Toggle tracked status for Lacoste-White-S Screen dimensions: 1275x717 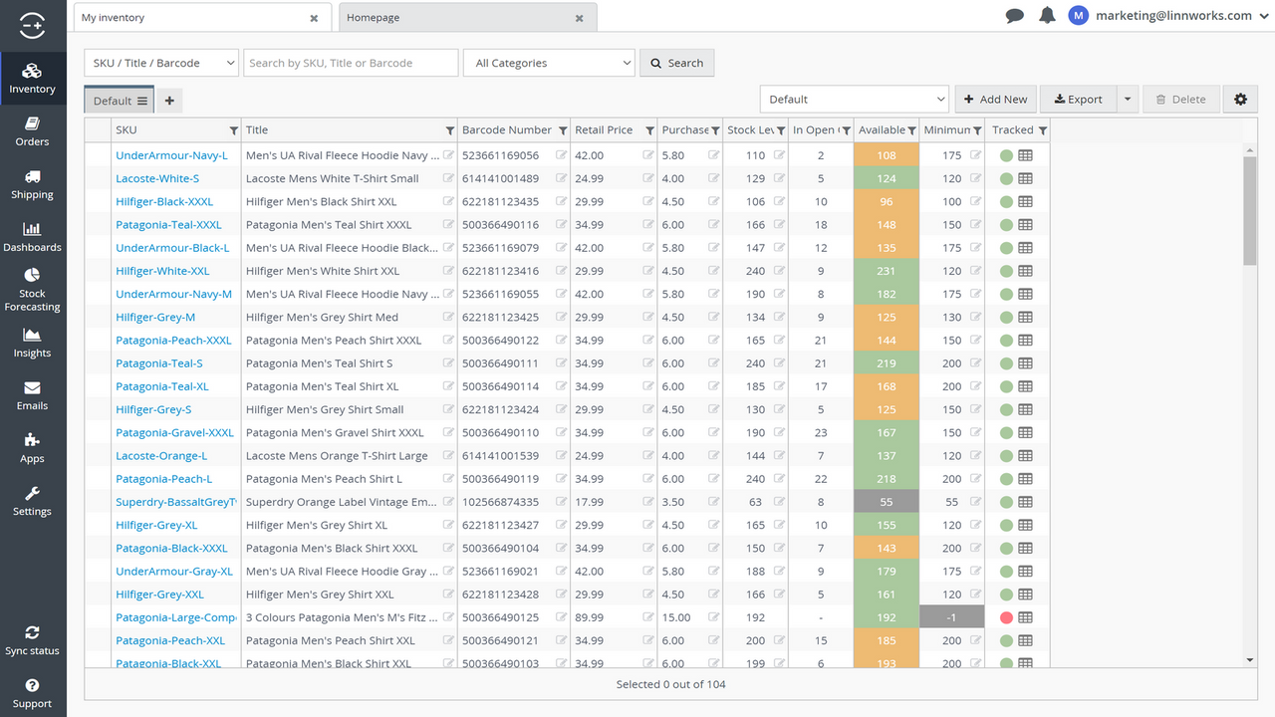1006,178
